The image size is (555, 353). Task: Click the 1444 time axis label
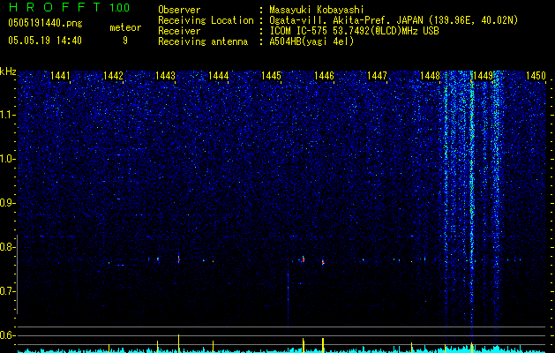pyautogui.click(x=219, y=75)
